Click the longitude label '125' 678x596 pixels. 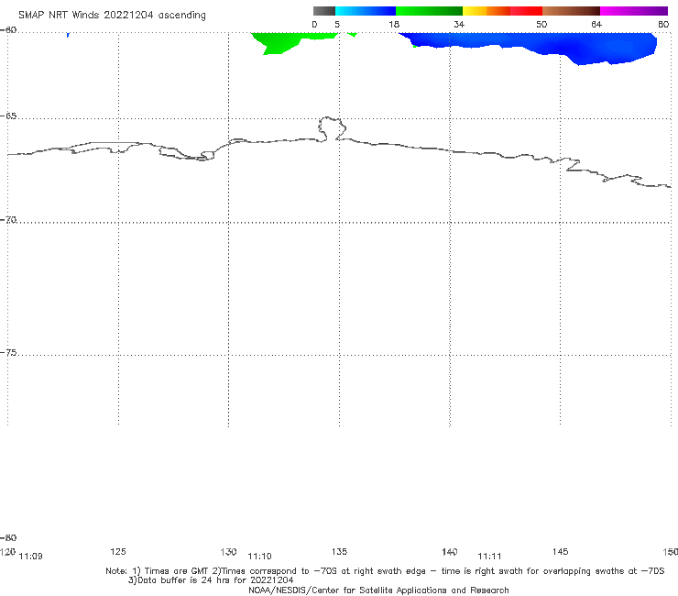[x=118, y=551]
